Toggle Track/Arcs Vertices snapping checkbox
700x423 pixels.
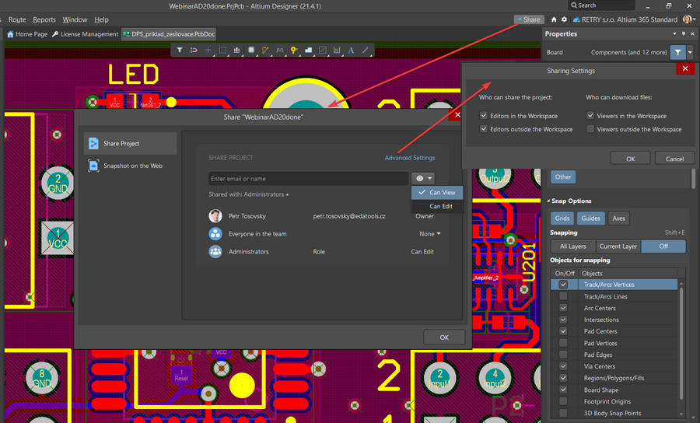point(563,285)
